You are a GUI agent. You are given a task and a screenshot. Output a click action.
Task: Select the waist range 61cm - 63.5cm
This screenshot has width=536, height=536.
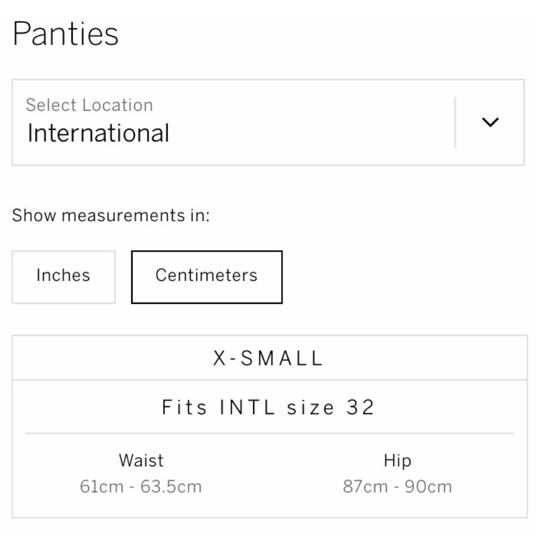tap(141, 486)
